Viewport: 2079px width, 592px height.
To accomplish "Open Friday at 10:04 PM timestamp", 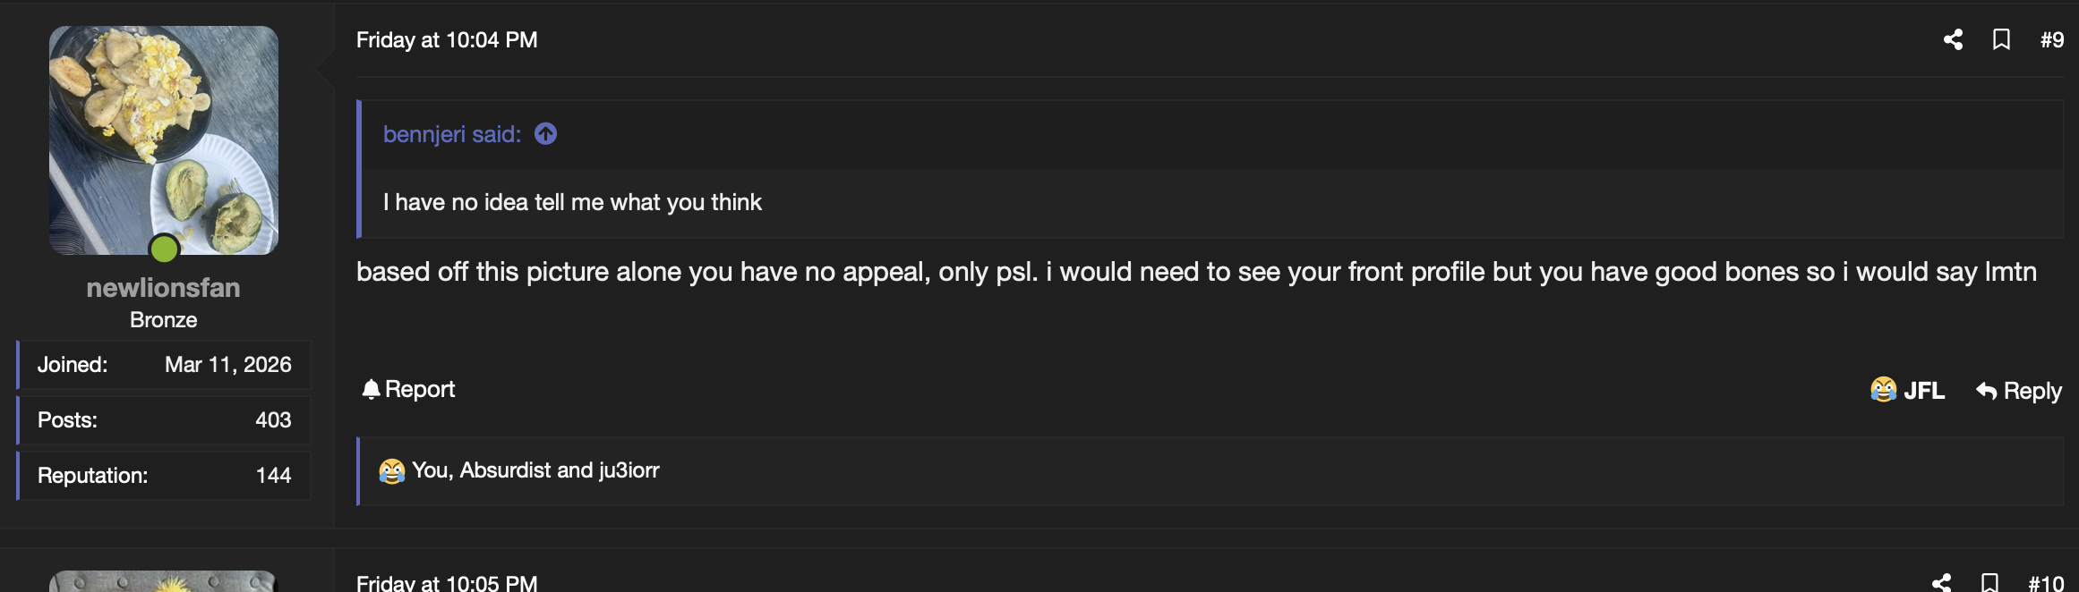I will point(447,40).
